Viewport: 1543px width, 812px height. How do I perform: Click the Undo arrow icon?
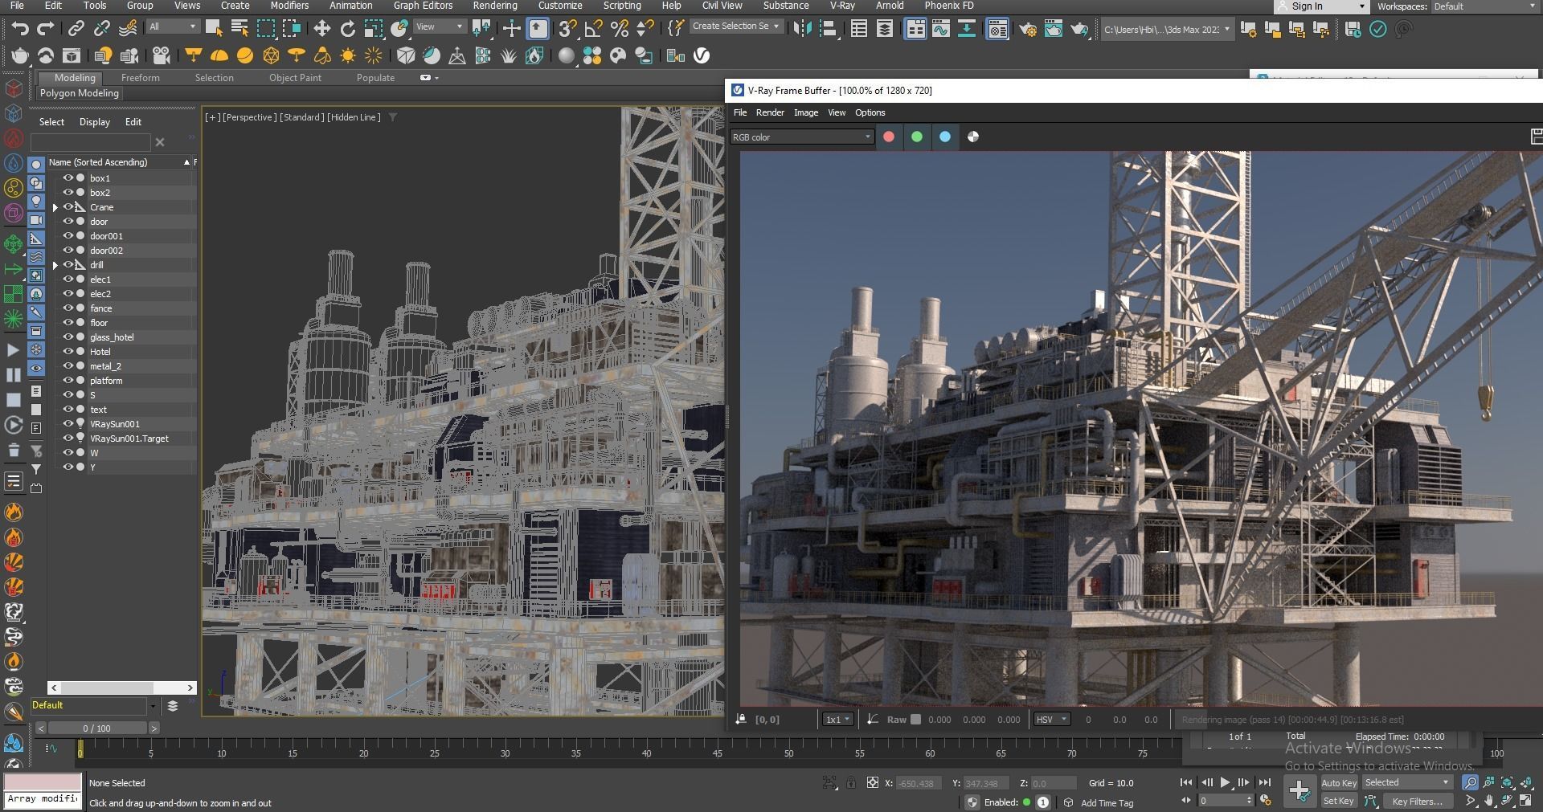(20, 29)
